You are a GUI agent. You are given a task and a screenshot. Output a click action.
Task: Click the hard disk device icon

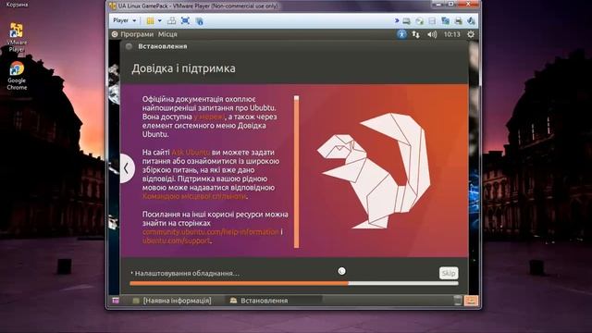(x=407, y=21)
